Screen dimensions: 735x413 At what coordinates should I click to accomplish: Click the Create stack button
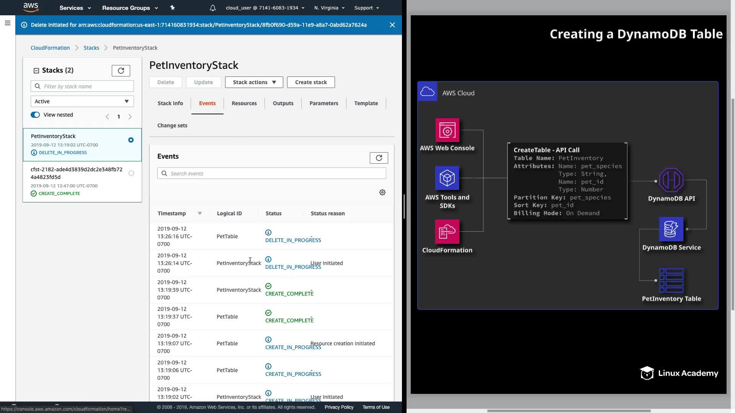[x=310, y=82]
